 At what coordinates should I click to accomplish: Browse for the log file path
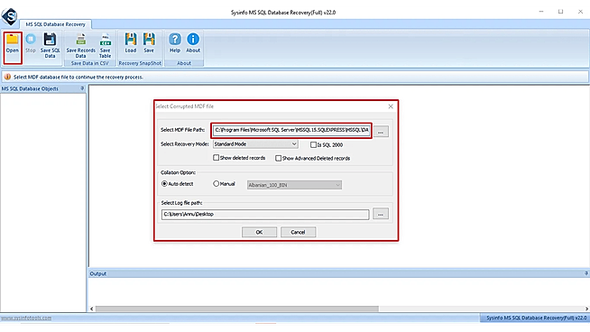click(x=381, y=214)
